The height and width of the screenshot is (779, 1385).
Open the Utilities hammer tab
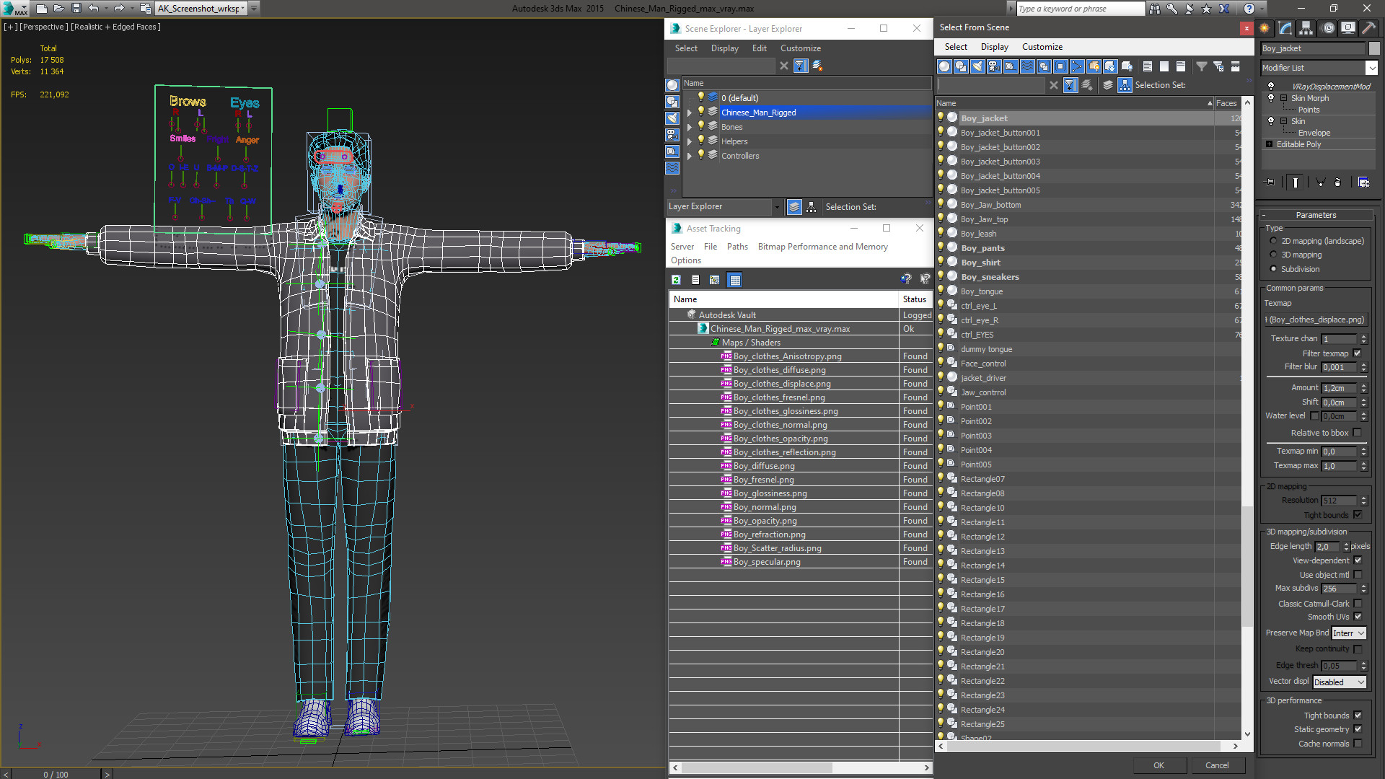pos(1368,29)
